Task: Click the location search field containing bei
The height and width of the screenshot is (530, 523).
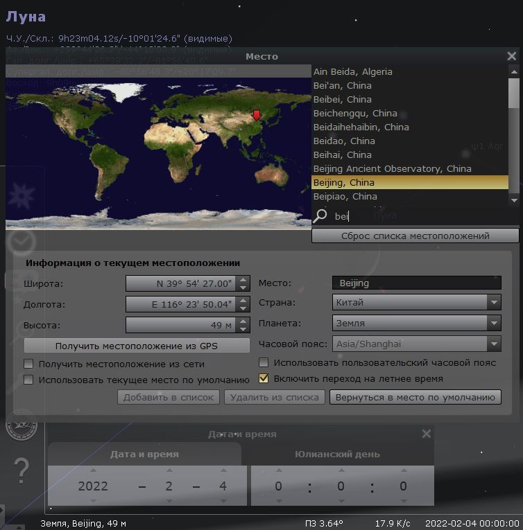Action: [423, 216]
